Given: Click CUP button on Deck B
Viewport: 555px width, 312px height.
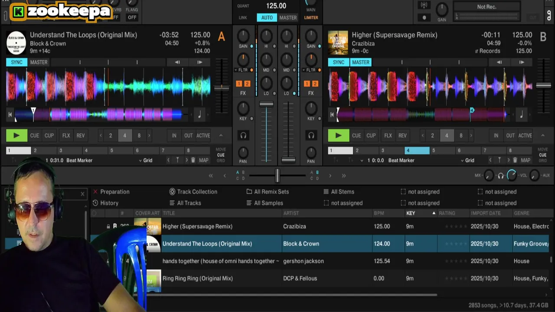Looking at the screenshot, I should [x=371, y=136].
